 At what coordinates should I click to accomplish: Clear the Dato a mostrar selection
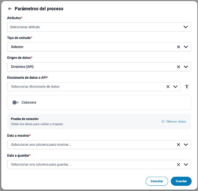179,144
